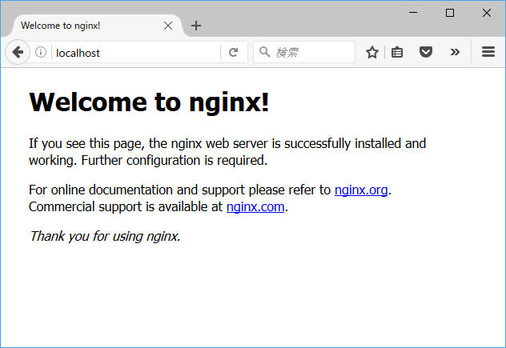
Task: Click 'Further configuration is required.' text
Action: (175, 160)
